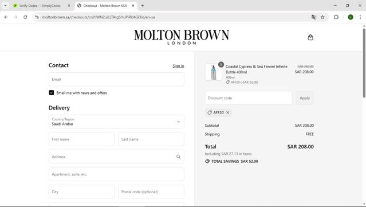Remove the AFF20 discount code
This screenshot has height=207, width=366.
click(228, 112)
